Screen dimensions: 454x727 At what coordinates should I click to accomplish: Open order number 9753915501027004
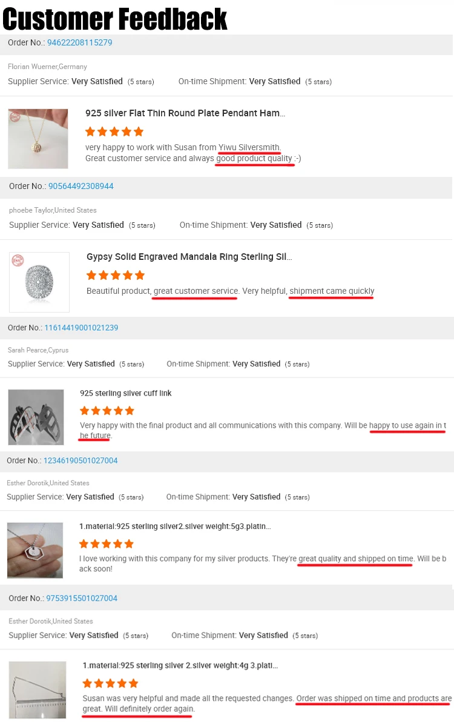(82, 598)
